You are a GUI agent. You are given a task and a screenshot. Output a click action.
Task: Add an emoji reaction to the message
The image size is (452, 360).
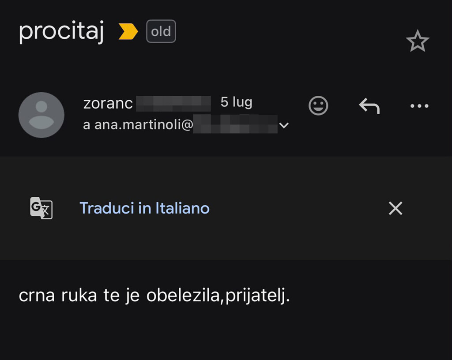318,106
